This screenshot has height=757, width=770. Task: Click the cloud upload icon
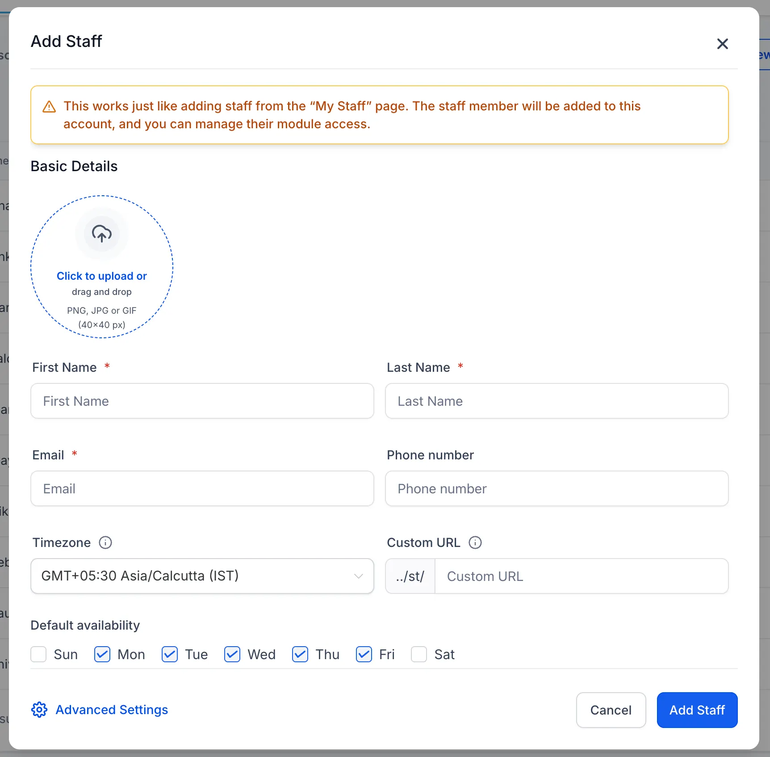pyautogui.click(x=102, y=234)
